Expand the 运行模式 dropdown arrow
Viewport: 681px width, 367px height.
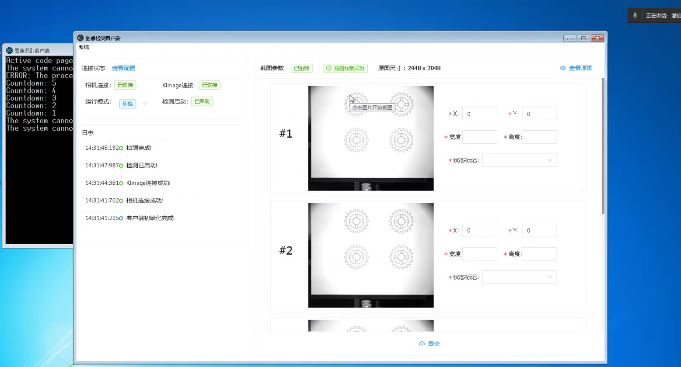145,104
